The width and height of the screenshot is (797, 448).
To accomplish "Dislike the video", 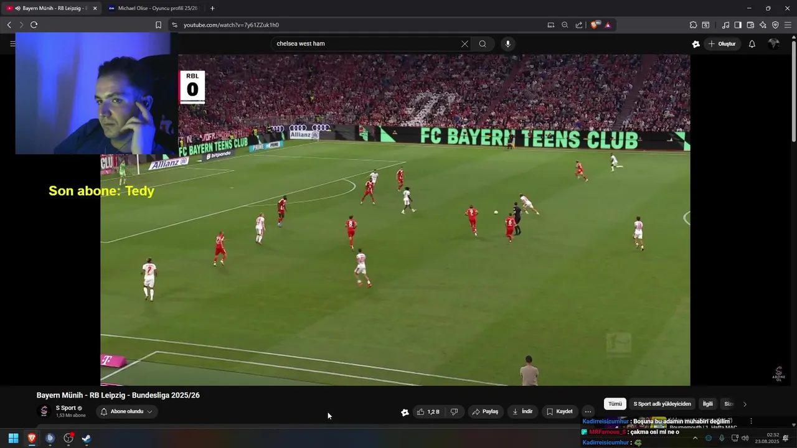I will click(455, 411).
